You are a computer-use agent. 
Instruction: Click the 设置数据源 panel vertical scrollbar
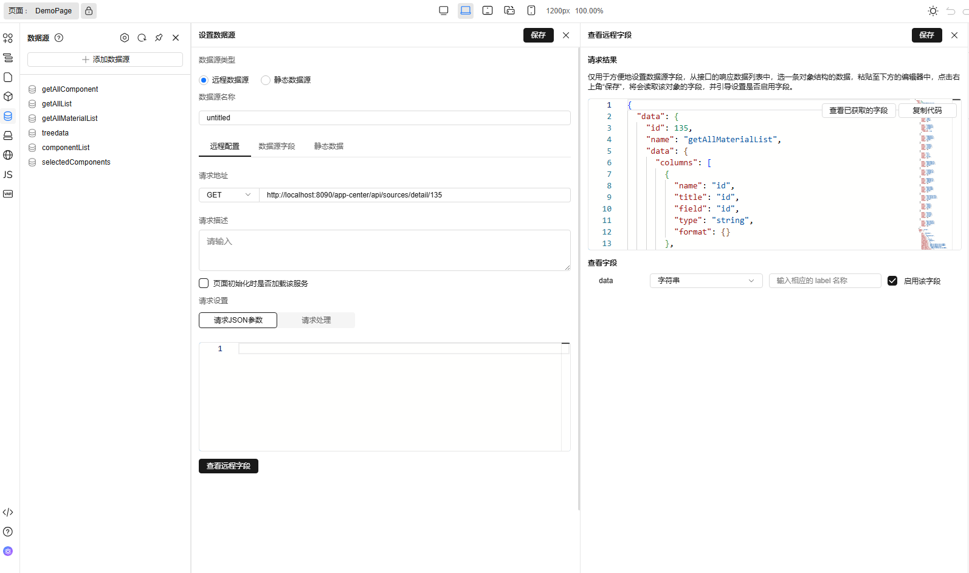tap(579, 278)
